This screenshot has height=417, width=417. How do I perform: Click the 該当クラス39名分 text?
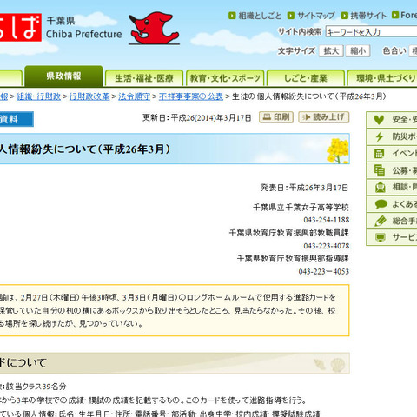coord(36,387)
